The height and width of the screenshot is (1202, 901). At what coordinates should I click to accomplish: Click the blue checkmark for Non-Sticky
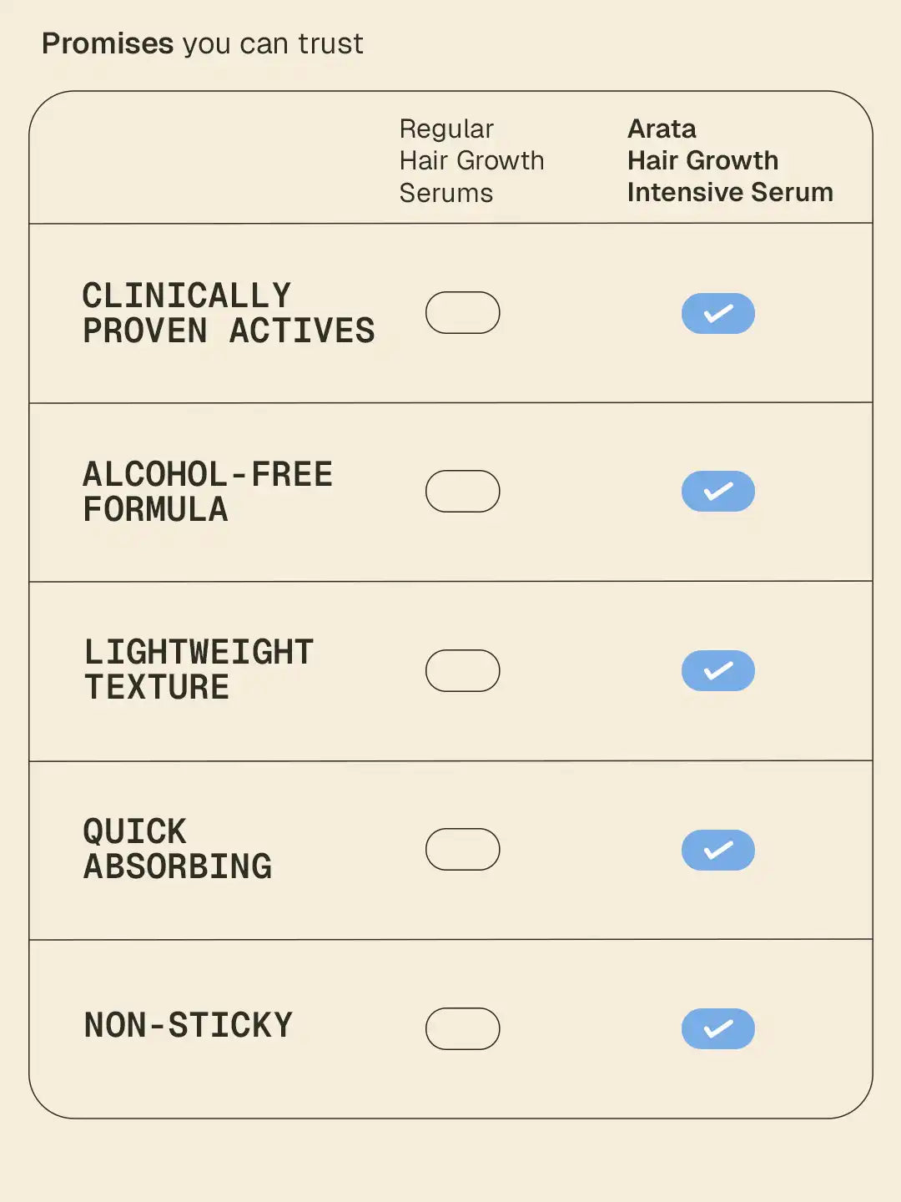tap(717, 1028)
